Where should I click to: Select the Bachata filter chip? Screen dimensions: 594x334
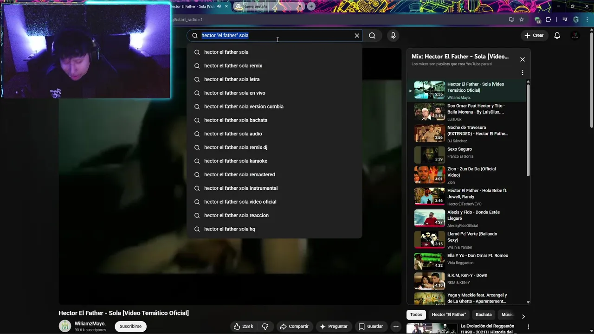tap(484, 315)
